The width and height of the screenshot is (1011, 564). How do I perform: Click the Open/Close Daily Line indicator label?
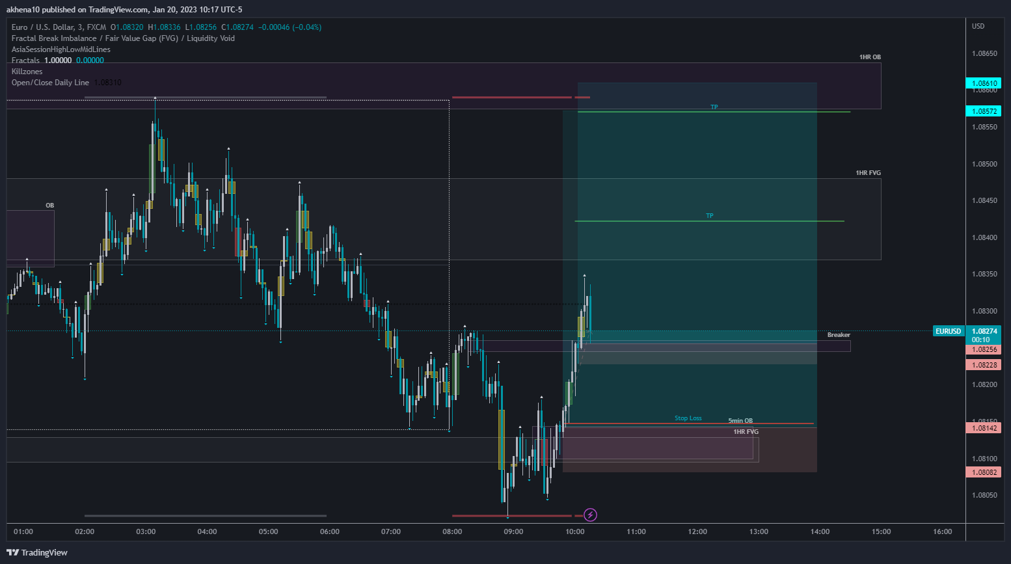[x=50, y=83]
